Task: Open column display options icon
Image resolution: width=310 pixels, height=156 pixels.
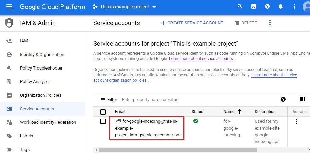Action: point(303,99)
